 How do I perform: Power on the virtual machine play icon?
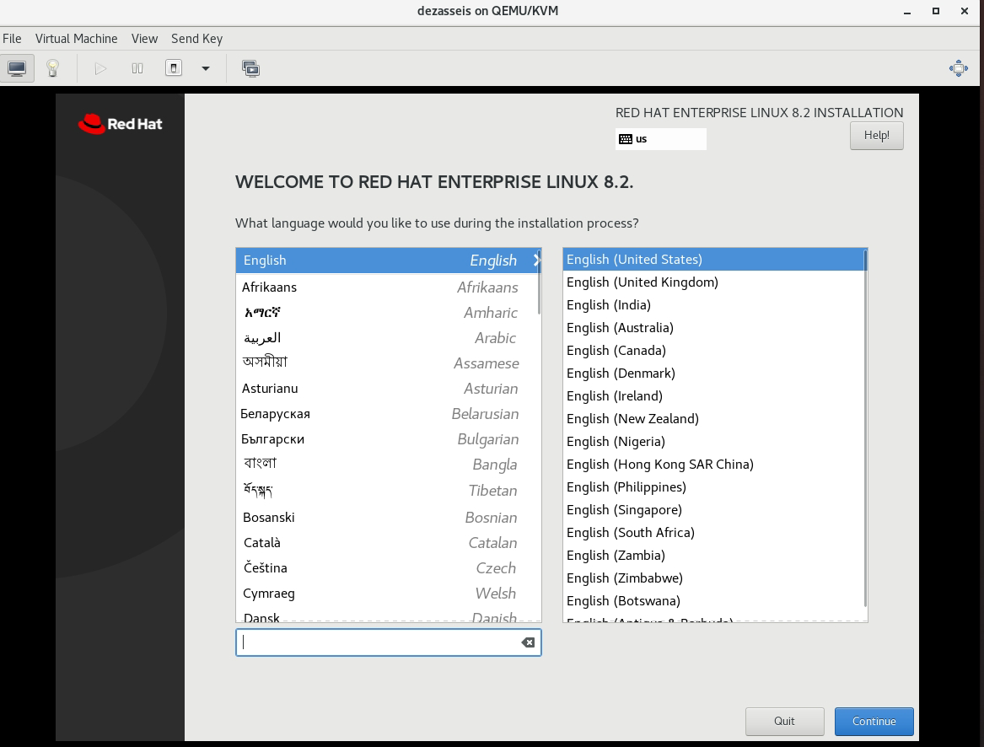[x=100, y=68]
